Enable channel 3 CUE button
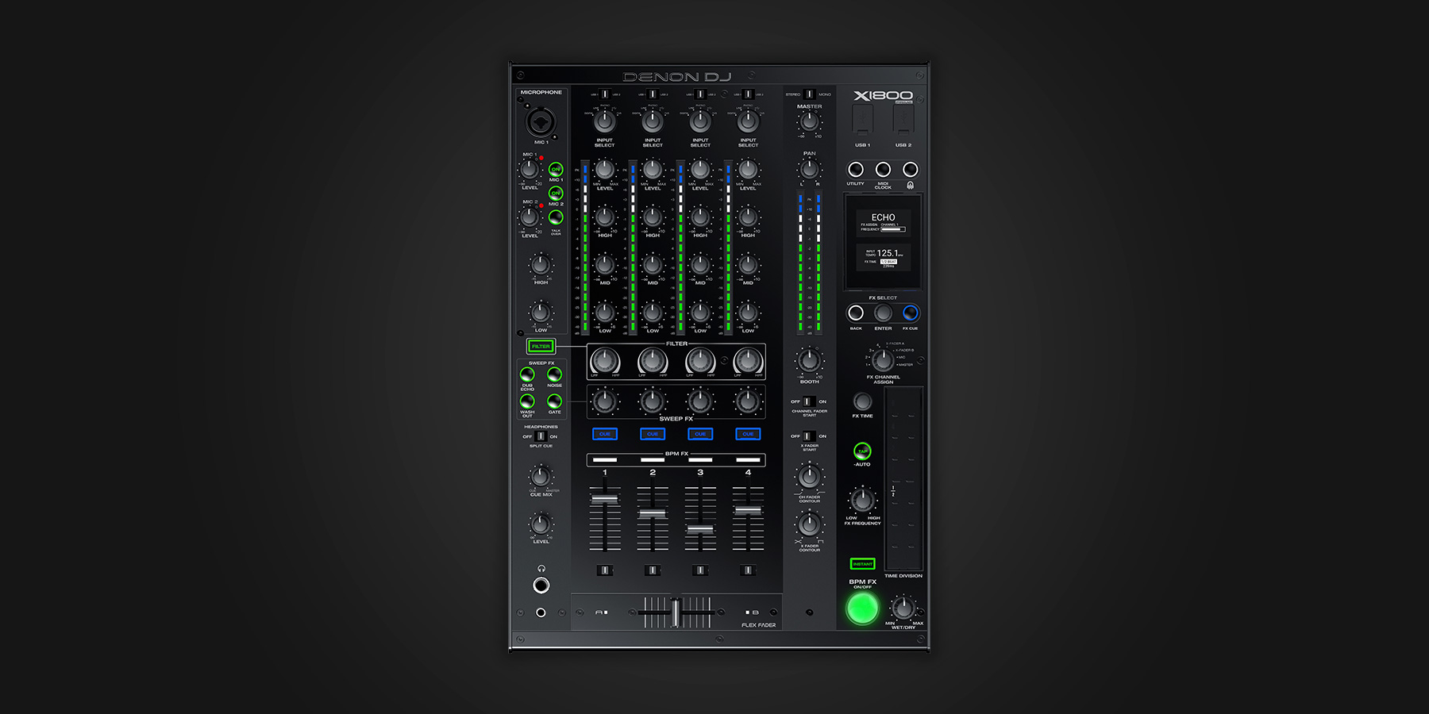The width and height of the screenshot is (1429, 714). pyautogui.click(x=700, y=434)
